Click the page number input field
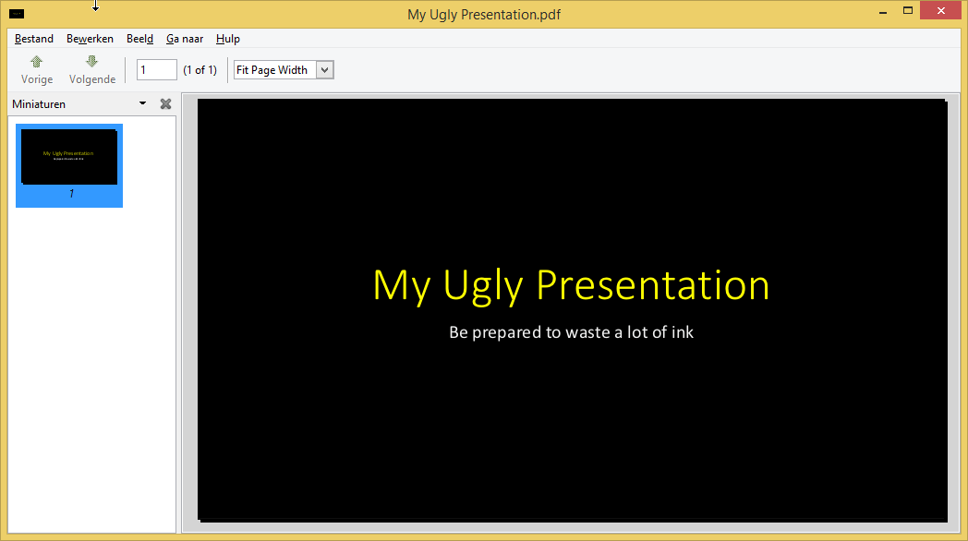This screenshot has height=541, width=968. coord(156,69)
